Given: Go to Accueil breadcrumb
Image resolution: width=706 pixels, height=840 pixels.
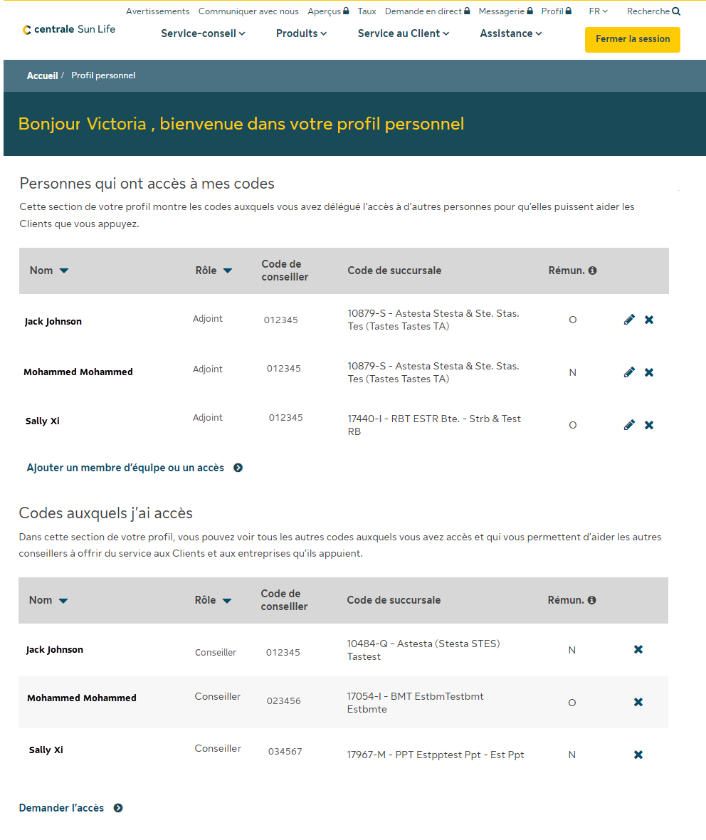Looking at the screenshot, I should pyautogui.click(x=42, y=75).
